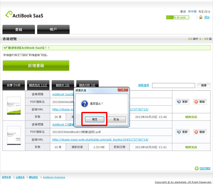This screenshot has height=184, width=213.
Task: Click the PDF name 20130530ActiBookCS繁體(直版).pdf
Action: point(76,132)
